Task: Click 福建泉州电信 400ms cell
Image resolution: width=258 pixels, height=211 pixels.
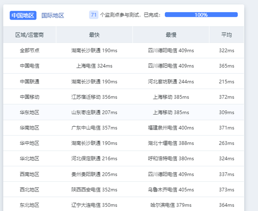Action: point(171,128)
